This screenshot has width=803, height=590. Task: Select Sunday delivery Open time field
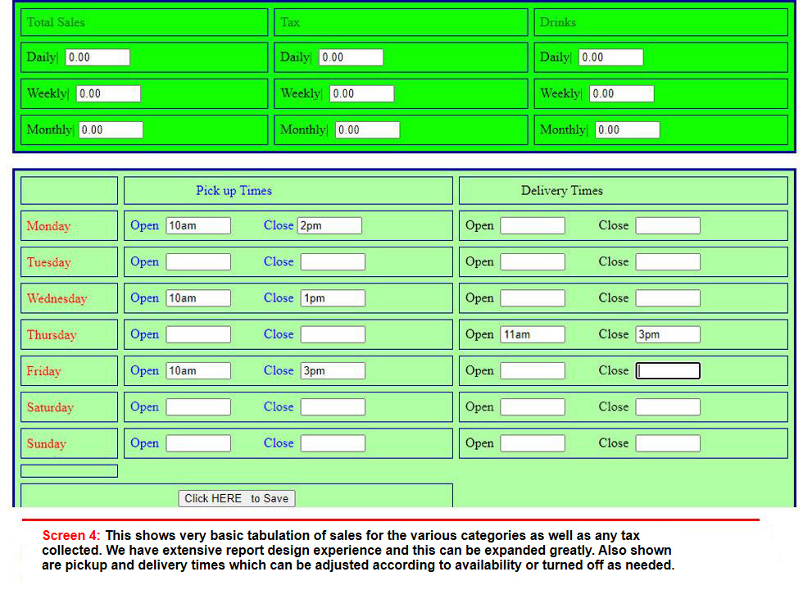tap(533, 443)
